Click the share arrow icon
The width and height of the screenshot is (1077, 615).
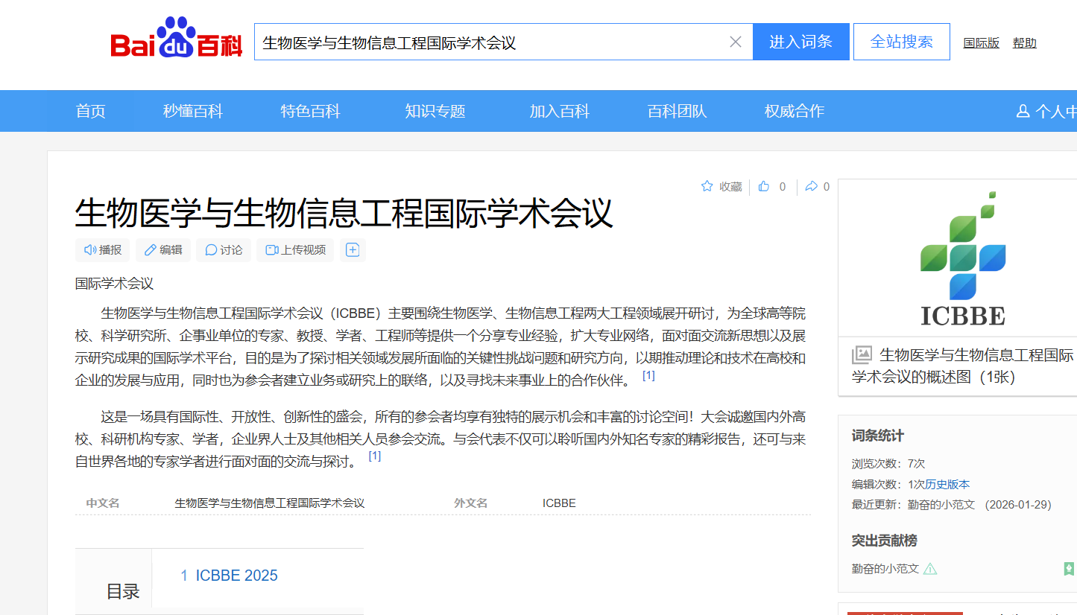(x=812, y=186)
